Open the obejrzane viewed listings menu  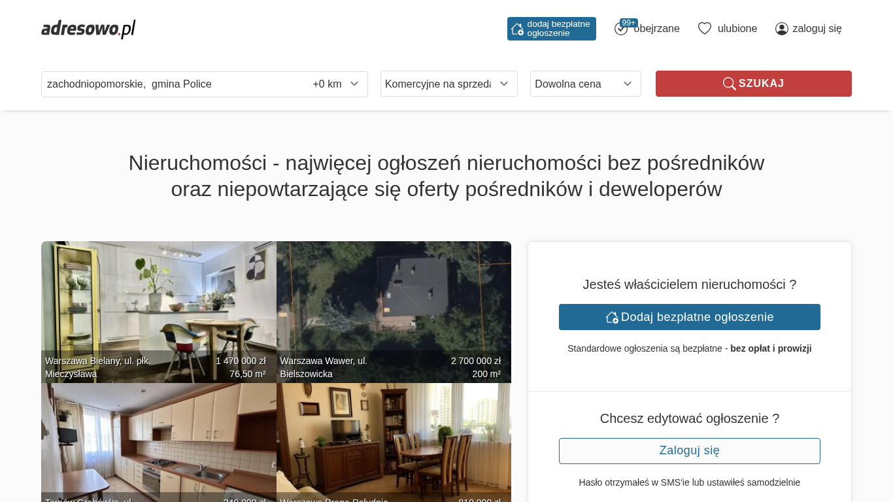point(656,29)
